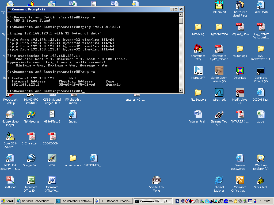274x205 pixels.
Task: Click Command Prompt scrollbar up arrow
Action: [181, 15]
